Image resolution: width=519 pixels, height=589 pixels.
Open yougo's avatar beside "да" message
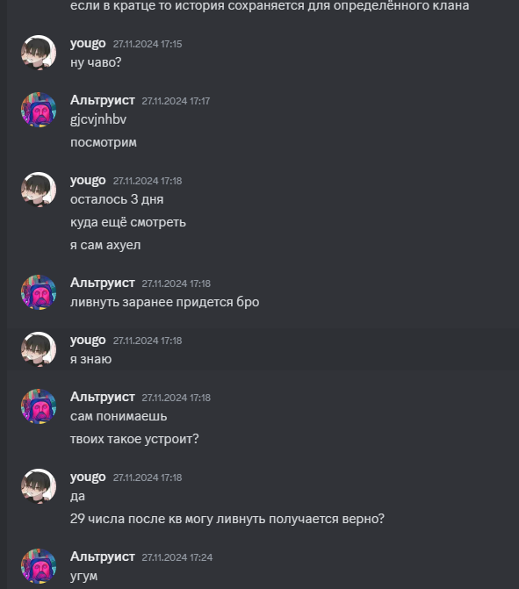[39, 486]
